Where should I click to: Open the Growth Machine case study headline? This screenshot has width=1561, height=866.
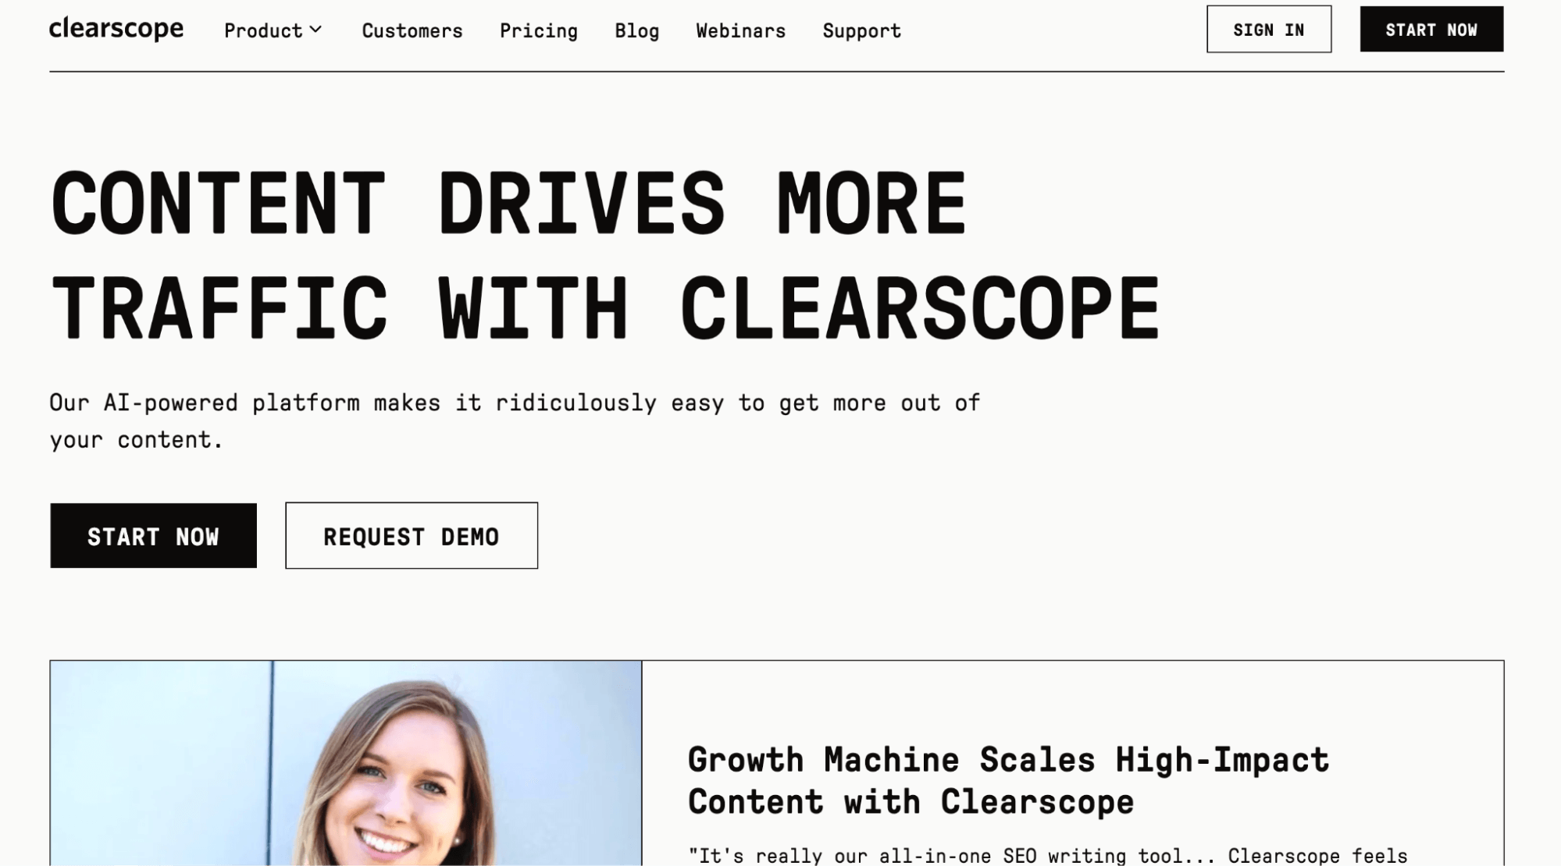[x=1008, y=780]
